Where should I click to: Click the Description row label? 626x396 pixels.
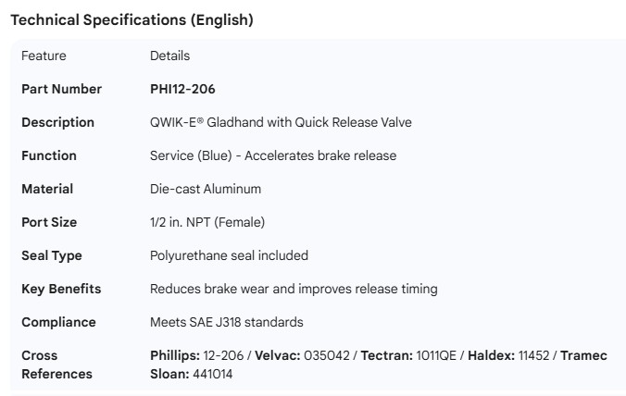(57, 122)
